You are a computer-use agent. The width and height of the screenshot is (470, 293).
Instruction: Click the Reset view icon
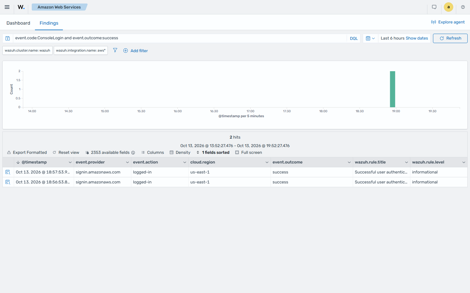click(x=54, y=152)
